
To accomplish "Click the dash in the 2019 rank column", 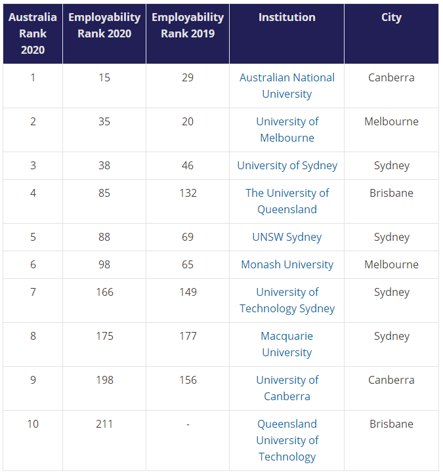I will coord(188,424).
